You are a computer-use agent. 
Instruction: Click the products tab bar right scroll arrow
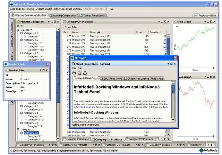click(x=165, y=139)
